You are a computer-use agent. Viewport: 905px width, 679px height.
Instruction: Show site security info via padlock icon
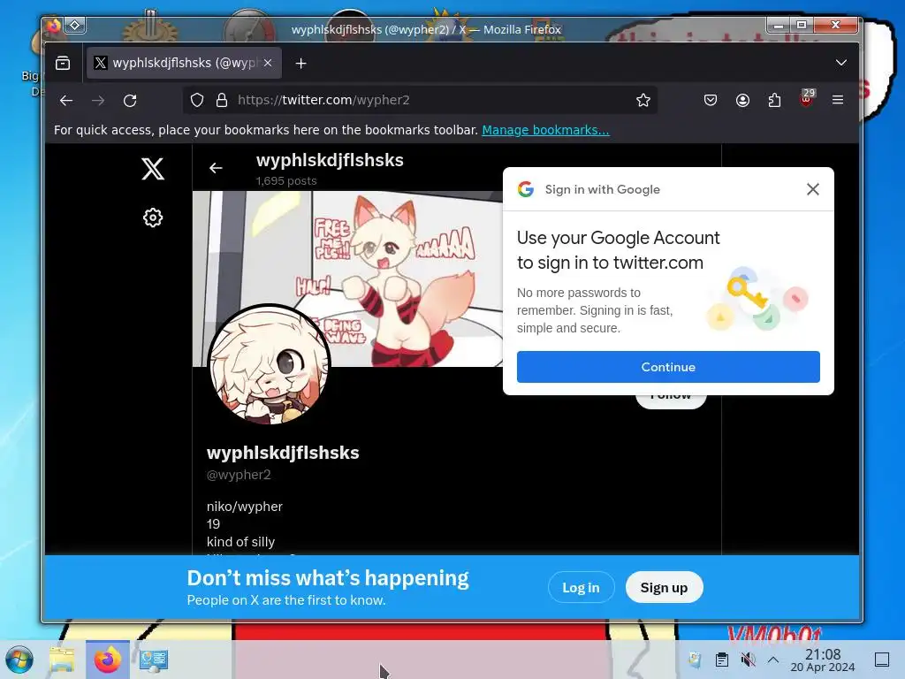[222, 100]
